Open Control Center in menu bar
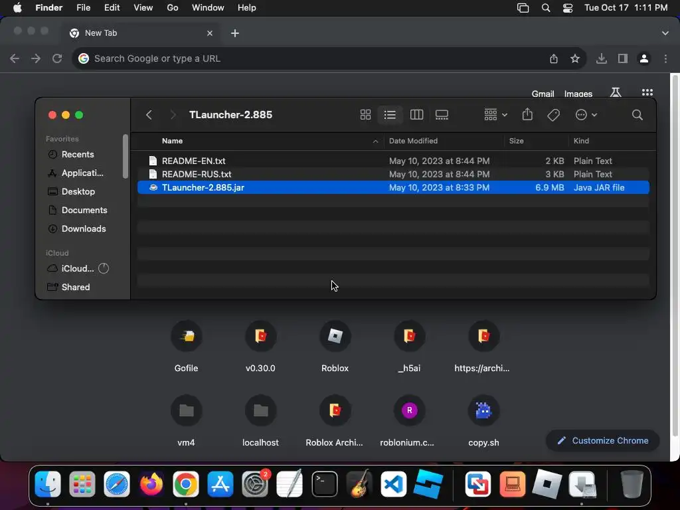Image resolution: width=680 pixels, height=510 pixels. click(x=568, y=8)
